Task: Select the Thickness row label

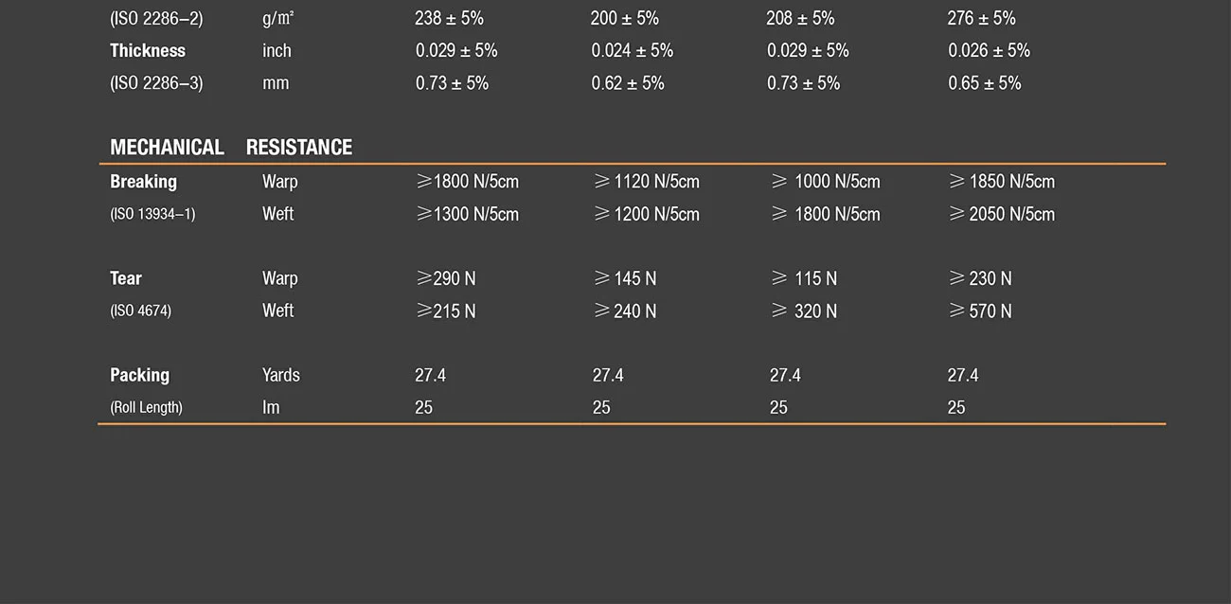Action: (x=148, y=51)
